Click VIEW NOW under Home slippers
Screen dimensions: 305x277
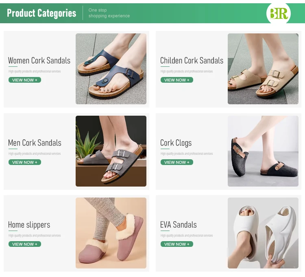(x=25, y=244)
